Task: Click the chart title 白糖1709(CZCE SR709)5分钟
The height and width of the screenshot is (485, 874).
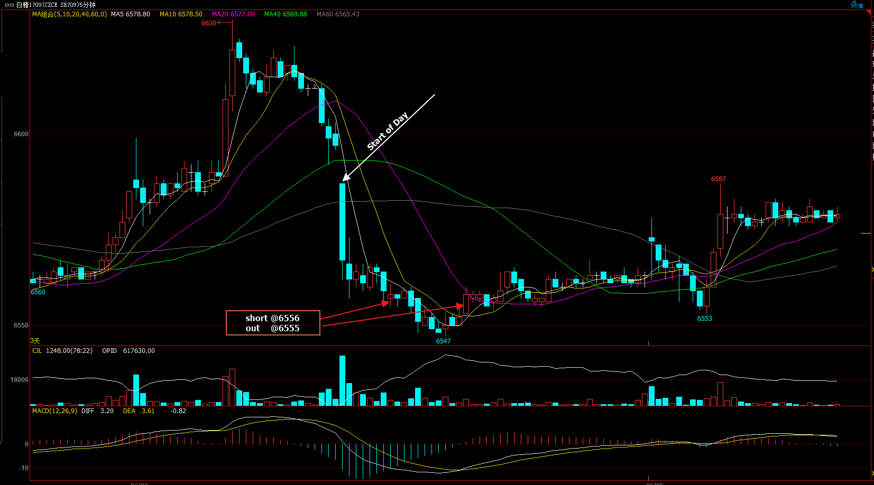Action: coord(56,5)
